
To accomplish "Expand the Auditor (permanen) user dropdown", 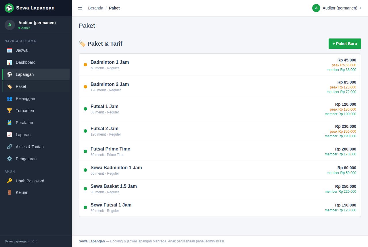I will point(337,8).
